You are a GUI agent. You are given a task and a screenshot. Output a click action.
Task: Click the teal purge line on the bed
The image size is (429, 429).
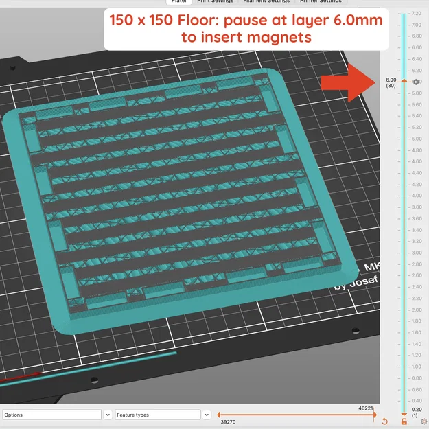tap(88, 369)
